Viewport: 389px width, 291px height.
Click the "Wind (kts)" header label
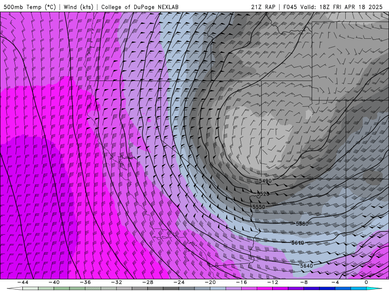tap(78, 7)
